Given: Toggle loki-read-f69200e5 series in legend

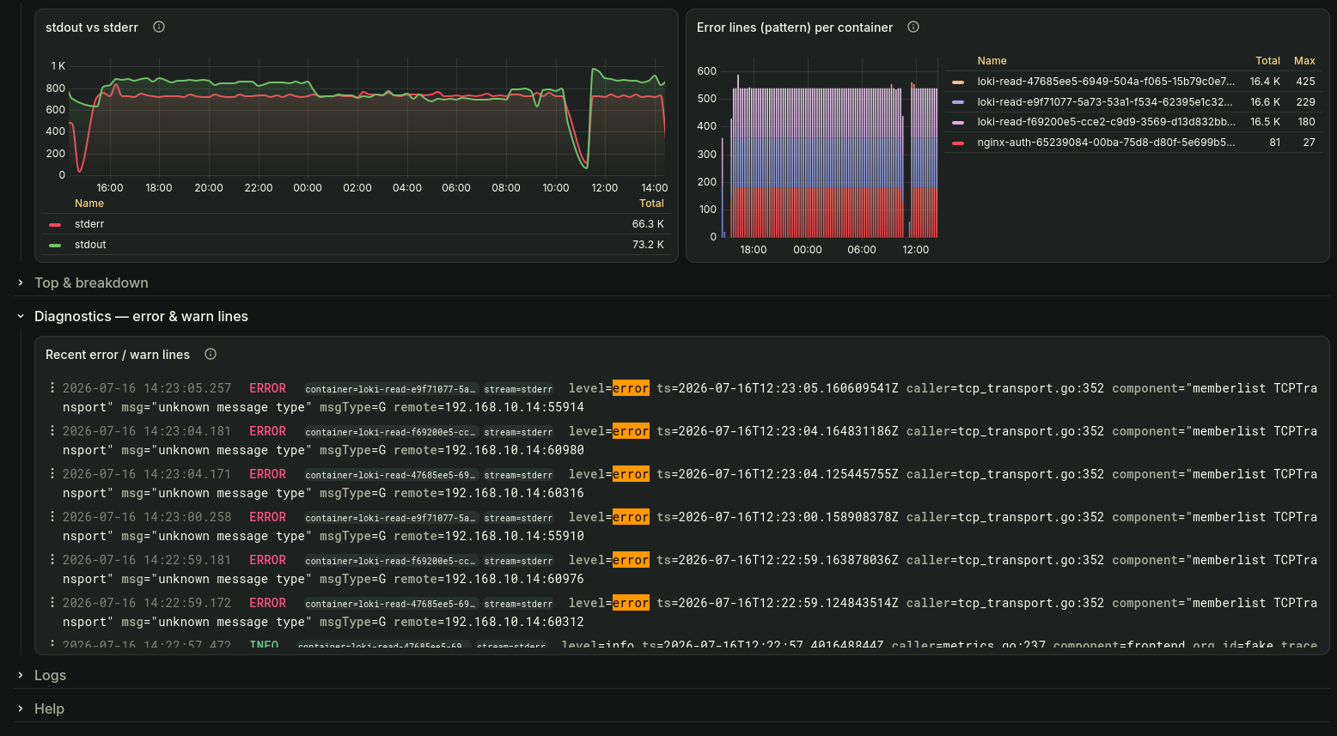Looking at the screenshot, I should tap(1106, 122).
